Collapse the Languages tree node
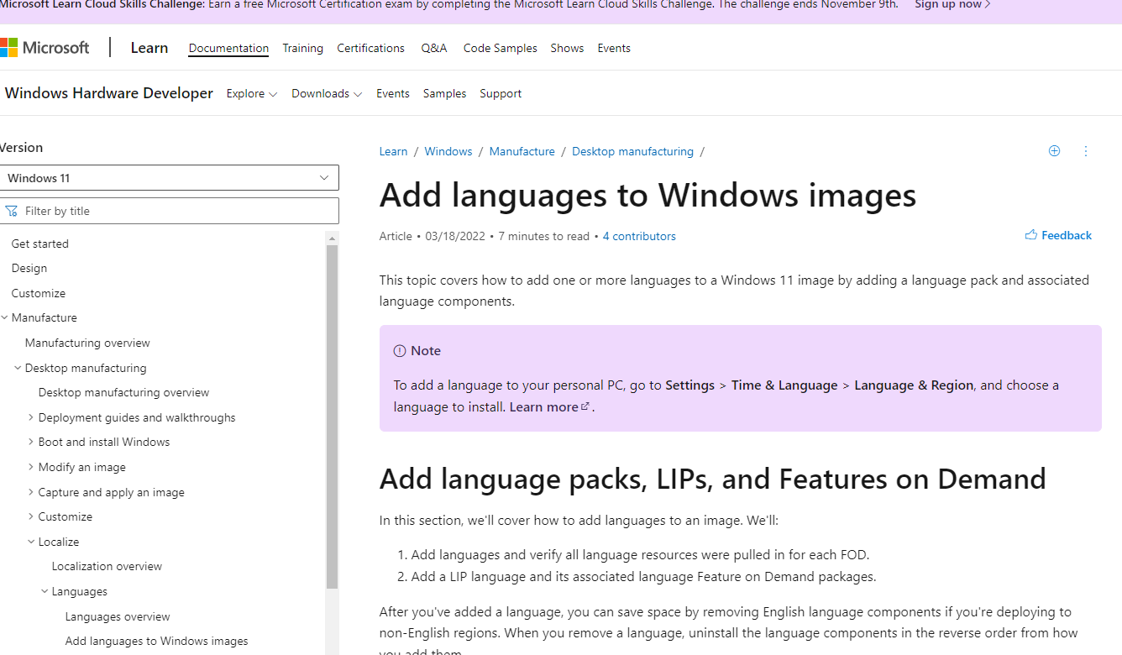Screen dimensions: 1122x655 45,591
